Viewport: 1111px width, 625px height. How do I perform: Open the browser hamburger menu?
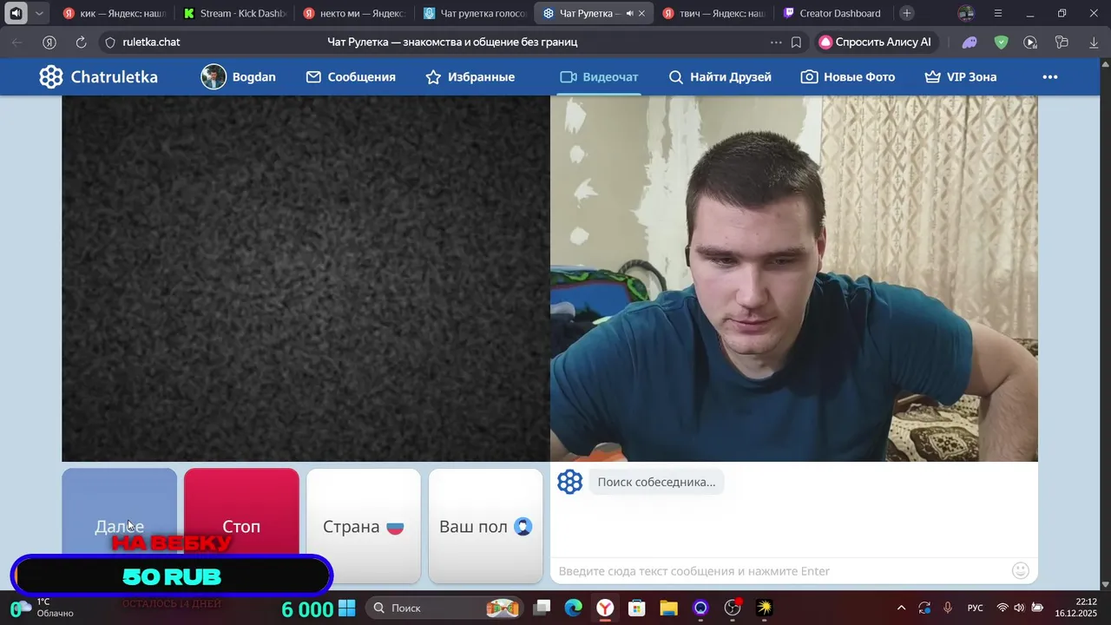[998, 13]
